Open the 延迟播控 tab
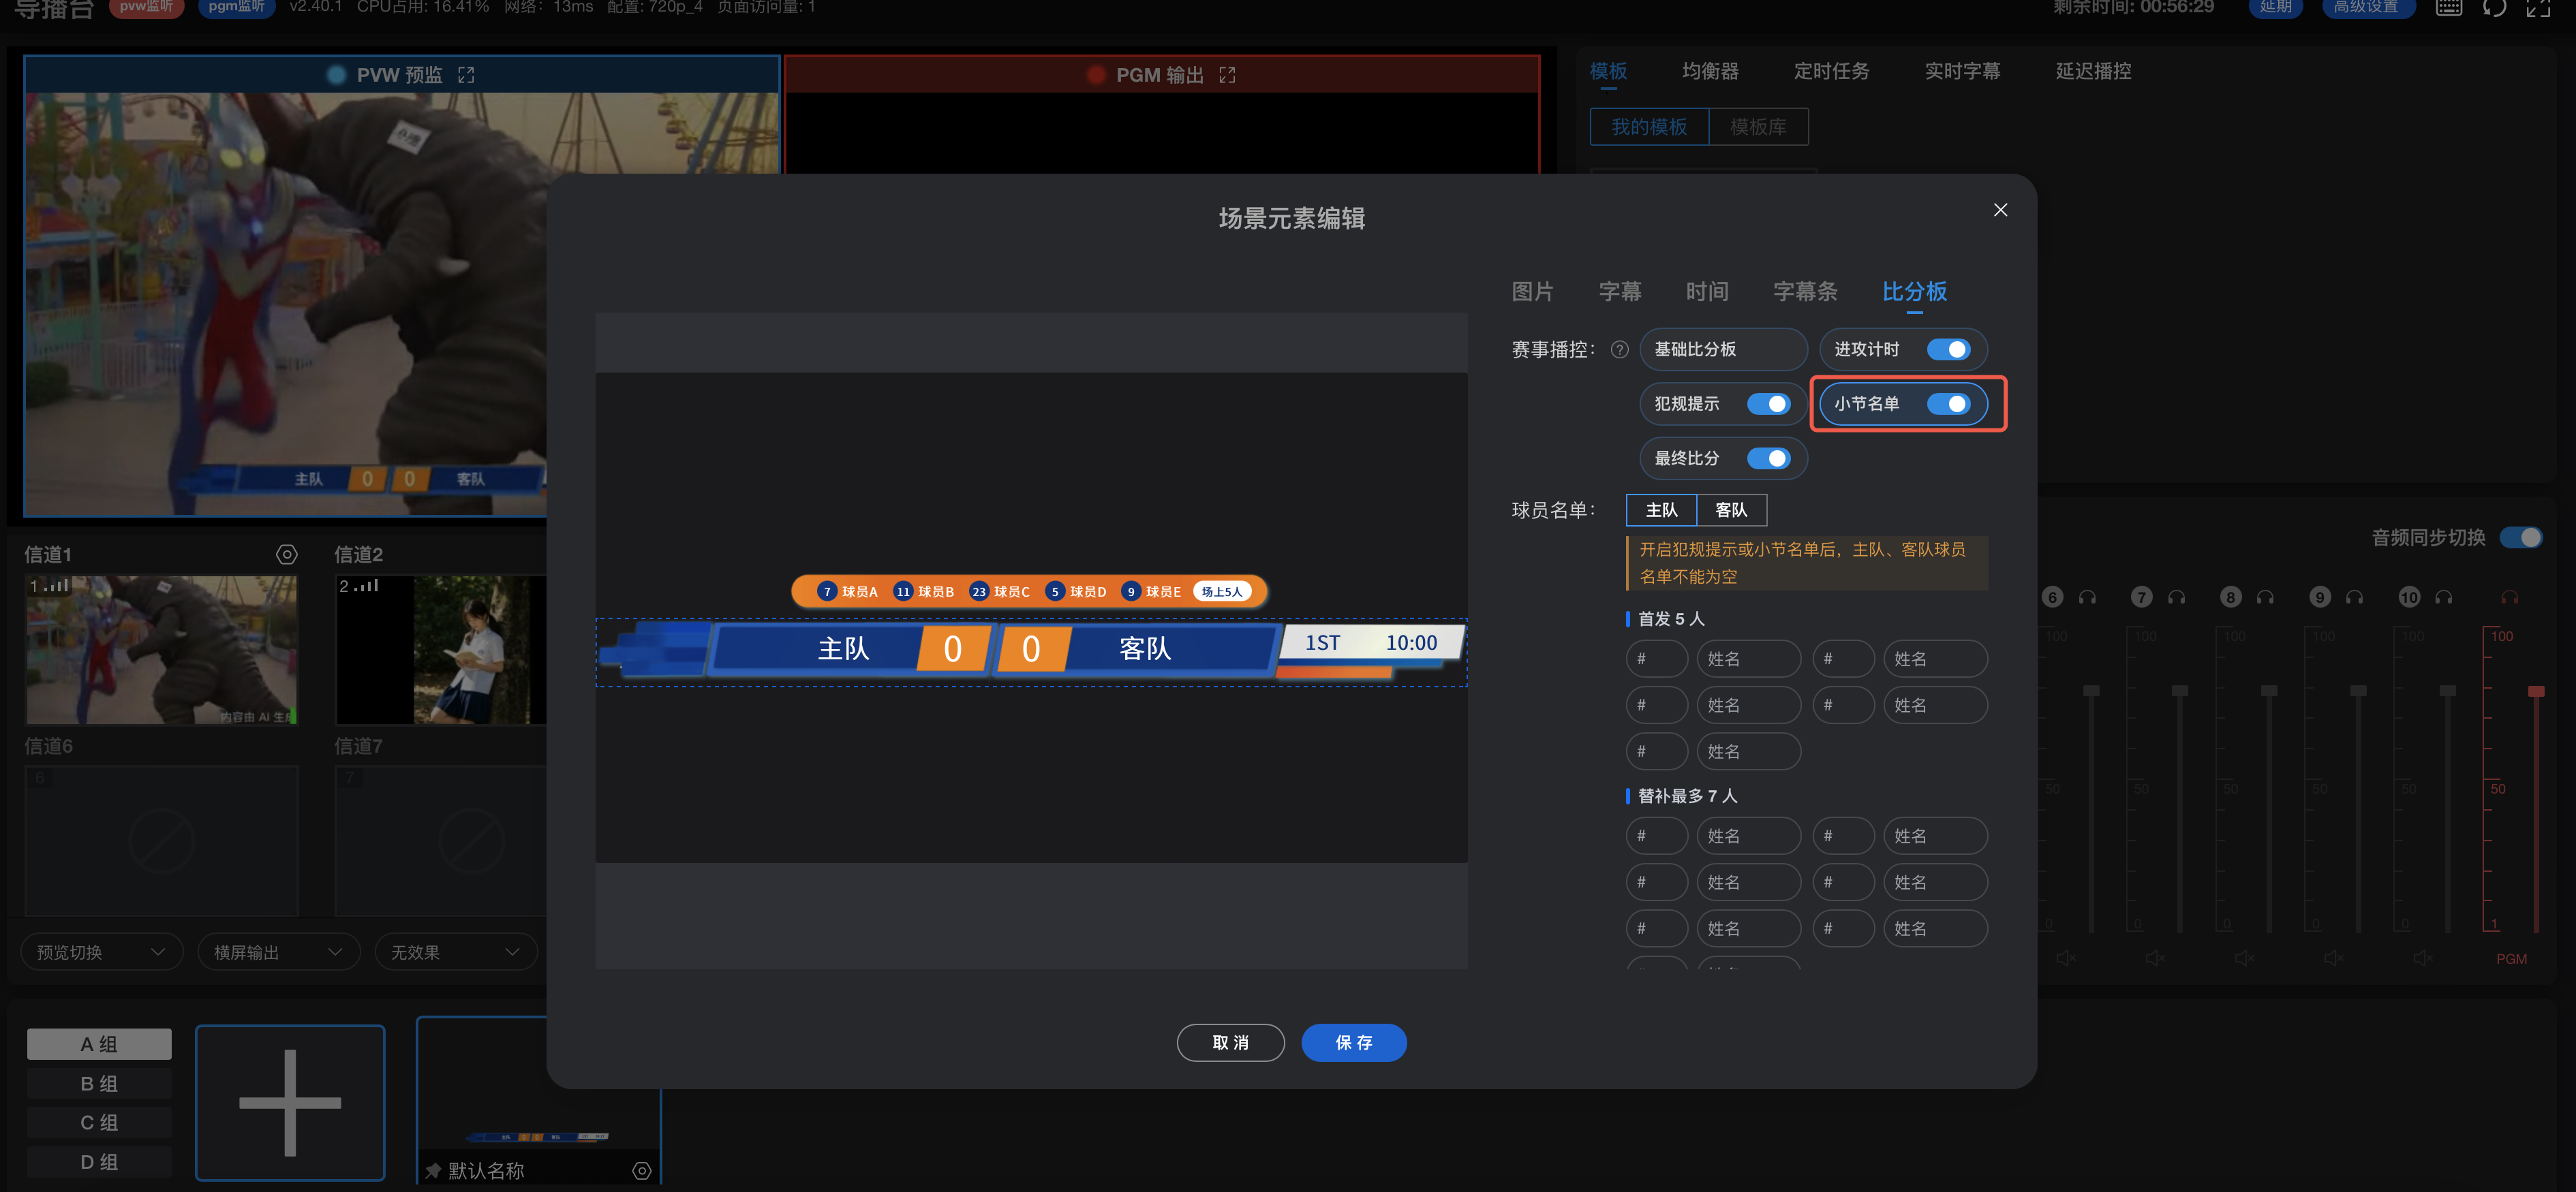This screenshot has width=2576, height=1192. pyautogui.click(x=2093, y=71)
